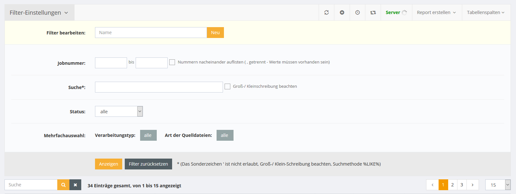Screen dimensions: 516x194
Task: Toggle Groß-/Kleinschreibung beachten checkbox
Action: point(227,86)
